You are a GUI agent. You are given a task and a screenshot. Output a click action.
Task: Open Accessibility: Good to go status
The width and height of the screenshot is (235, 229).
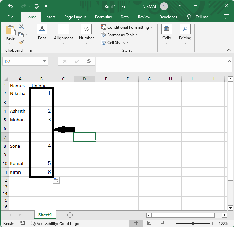click(x=55, y=224)
